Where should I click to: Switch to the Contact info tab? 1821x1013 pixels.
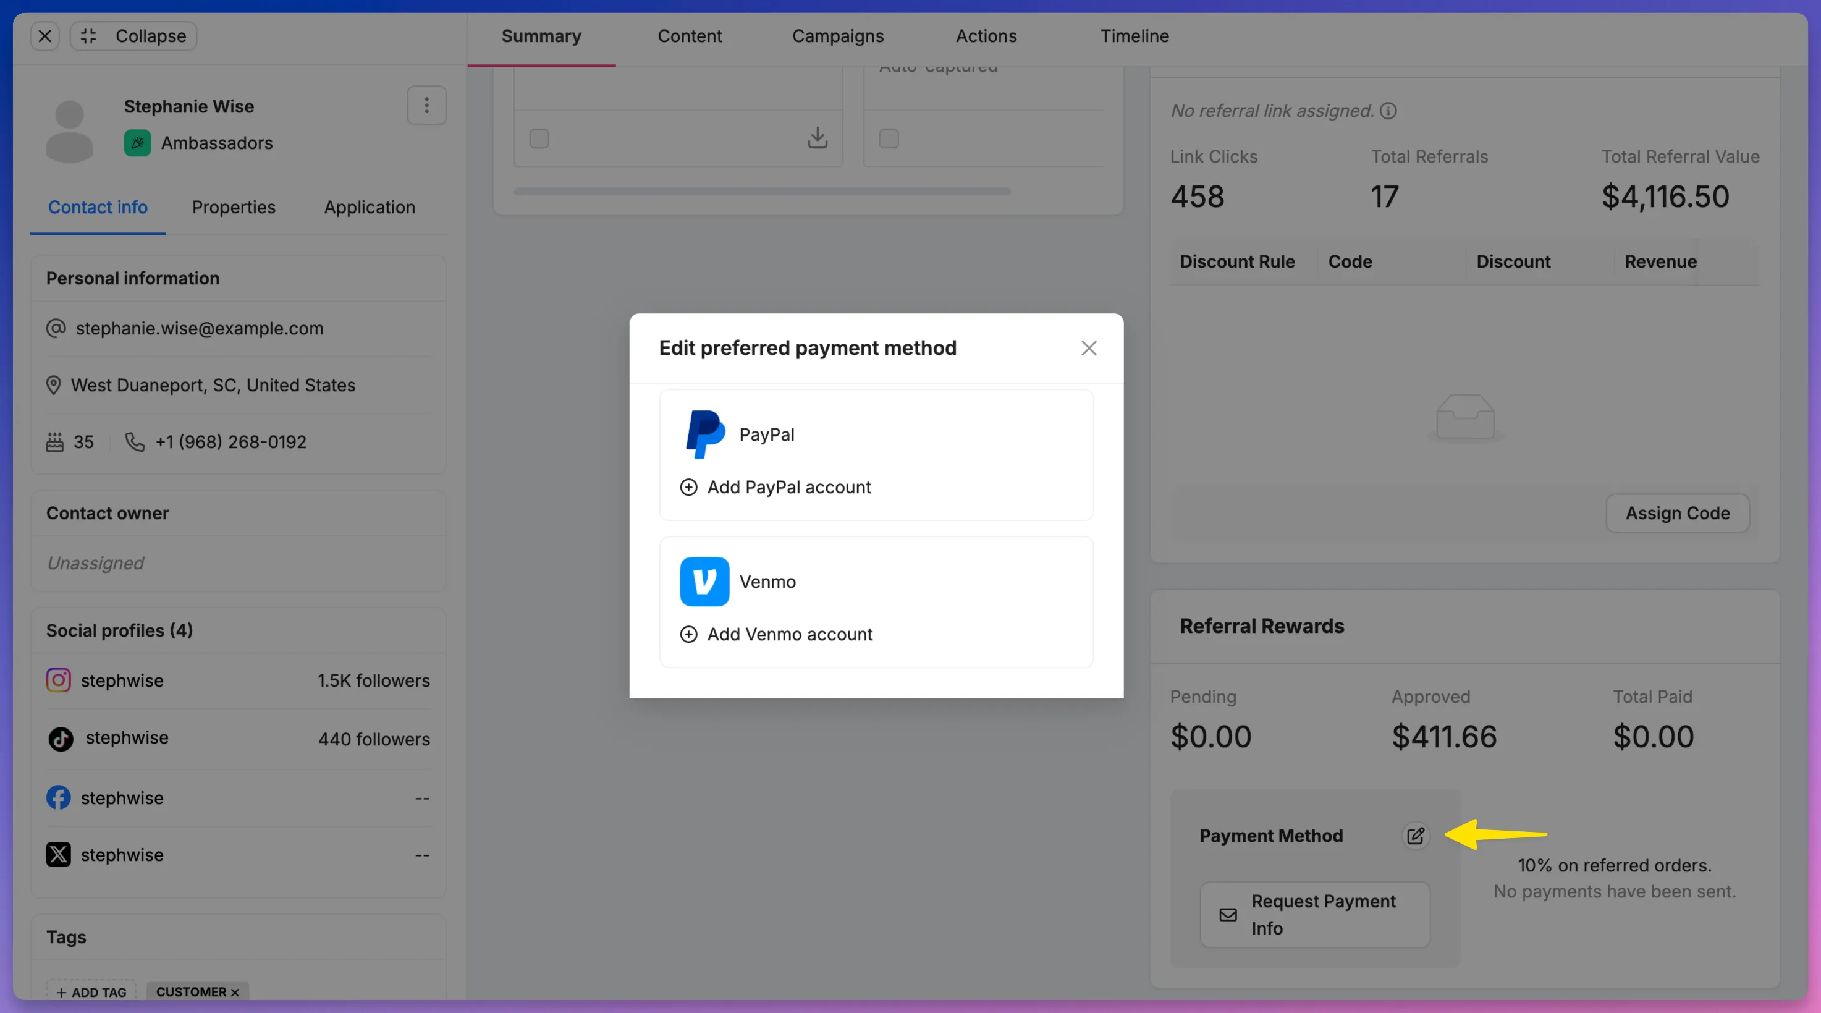point(98,207)
